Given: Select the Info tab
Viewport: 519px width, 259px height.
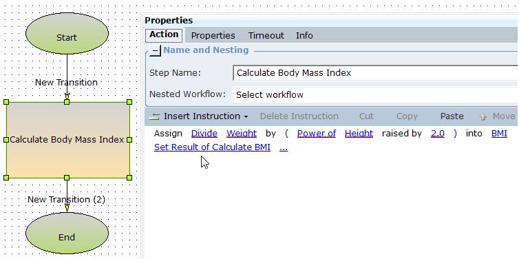Looking at the screenshot, I should (304, 35).
